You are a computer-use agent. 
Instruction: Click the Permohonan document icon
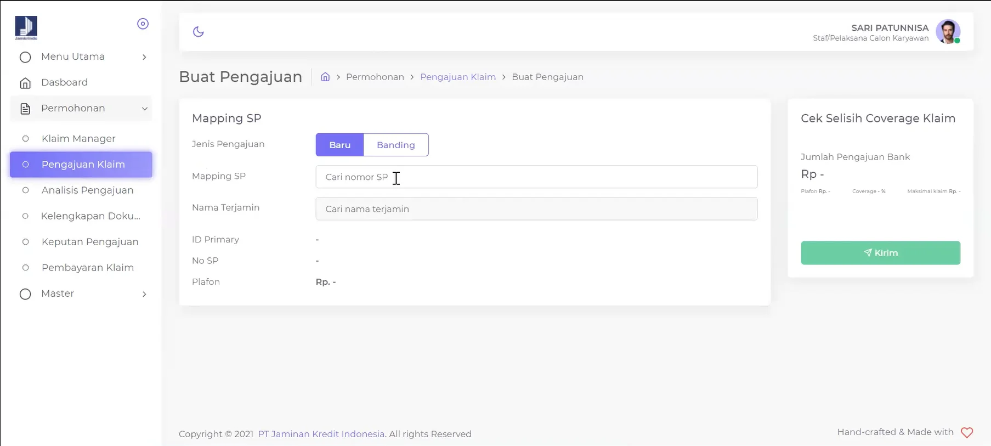point(25,109)
